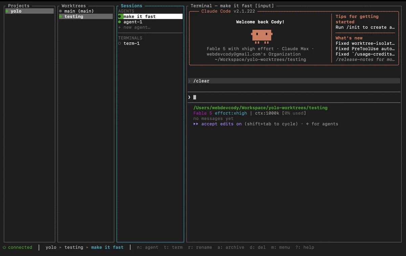
Task: Click the TERMINALS section header
Action: pos(130,38)
